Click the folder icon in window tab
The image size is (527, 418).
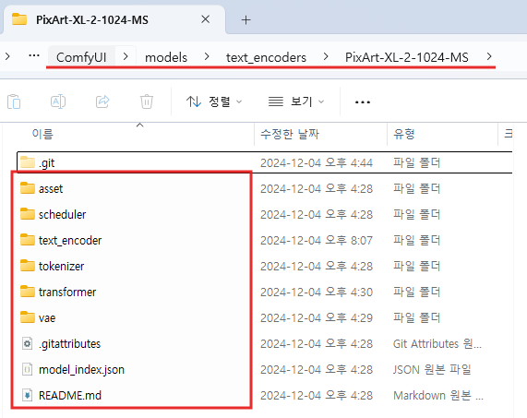tap(19, 19)
